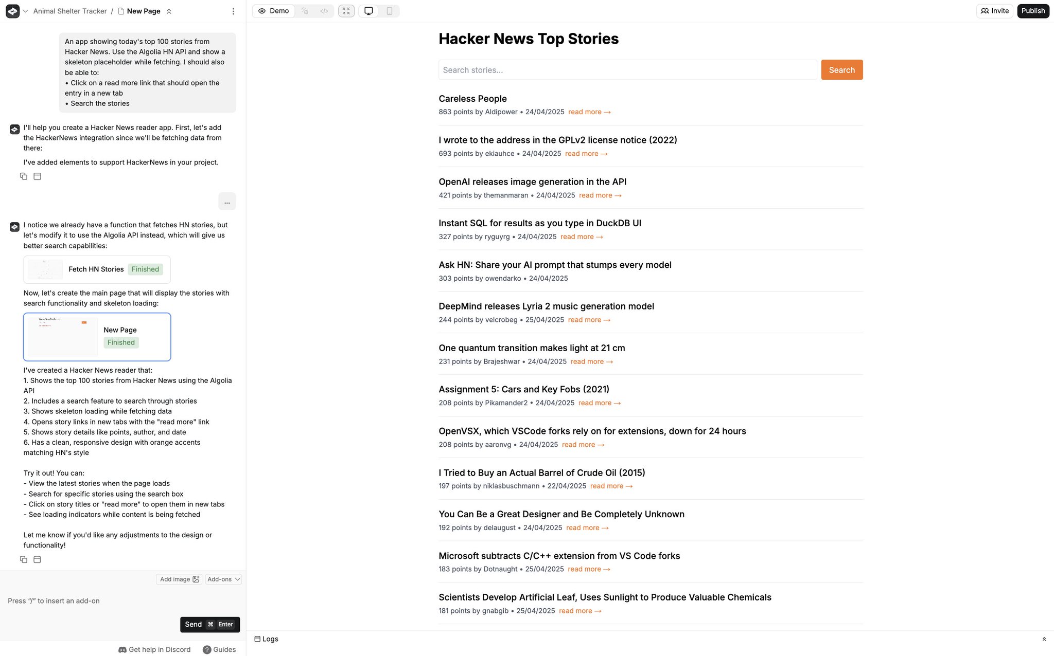
Task: Switch to mobile phone preview
Action: (389, 11)
